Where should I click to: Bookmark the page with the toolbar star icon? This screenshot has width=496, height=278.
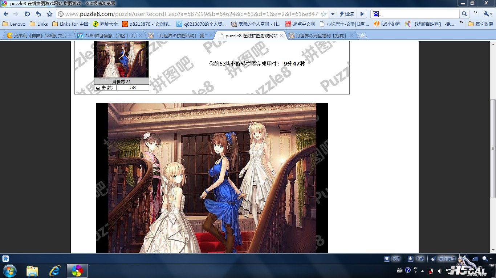[50, 14]
